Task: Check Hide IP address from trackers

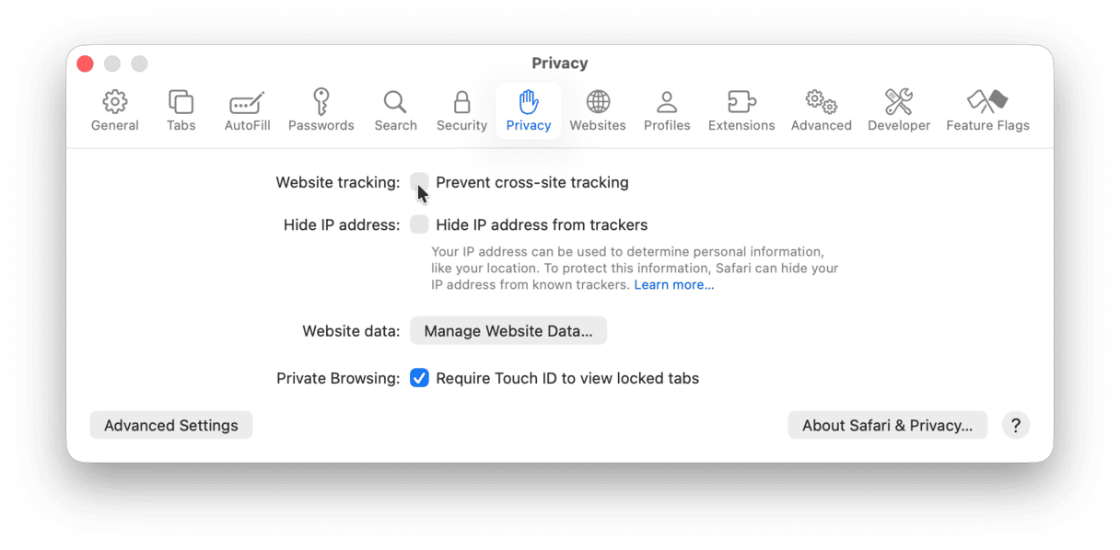Action: pos(420,224)
